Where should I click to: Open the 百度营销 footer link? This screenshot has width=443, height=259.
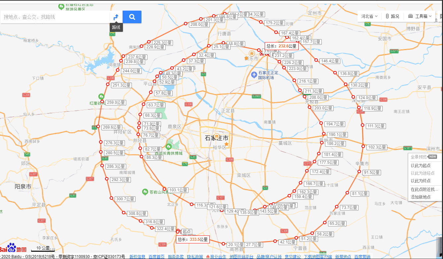[362, 257]
